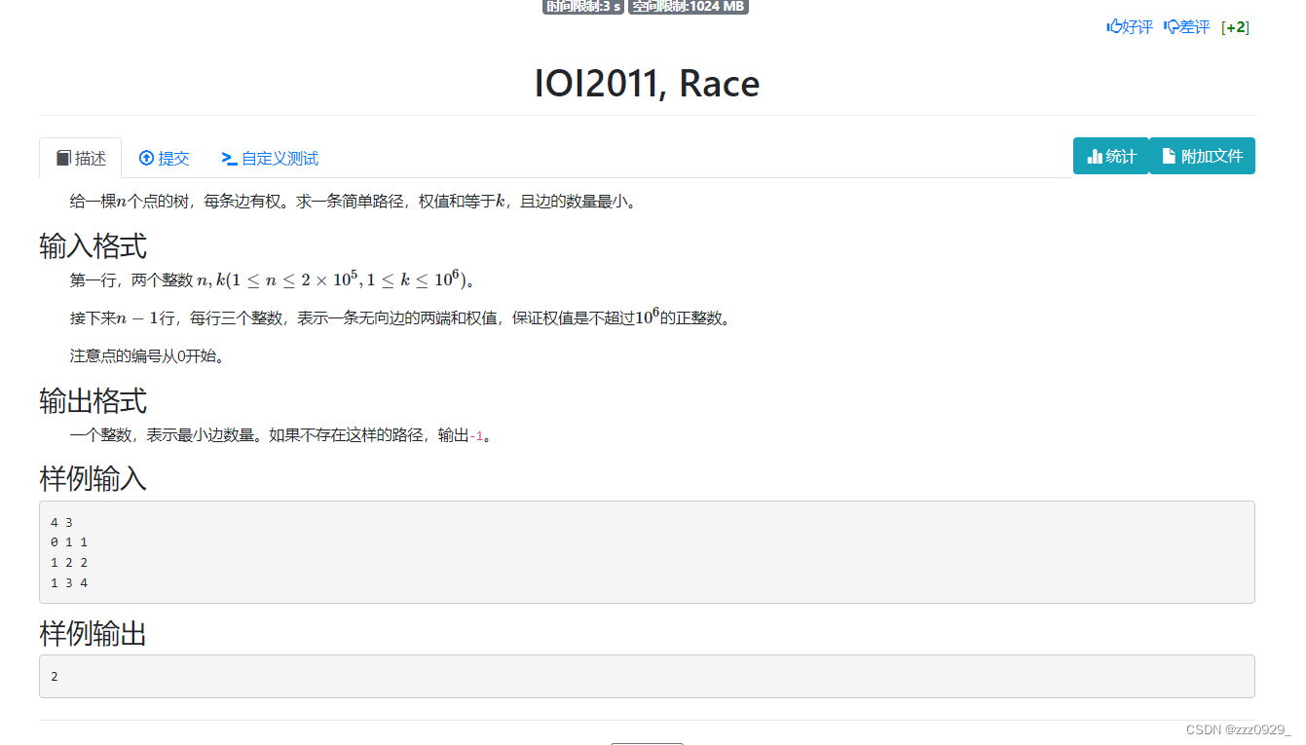Click the 统计 statistics button

click(1111, 156)
